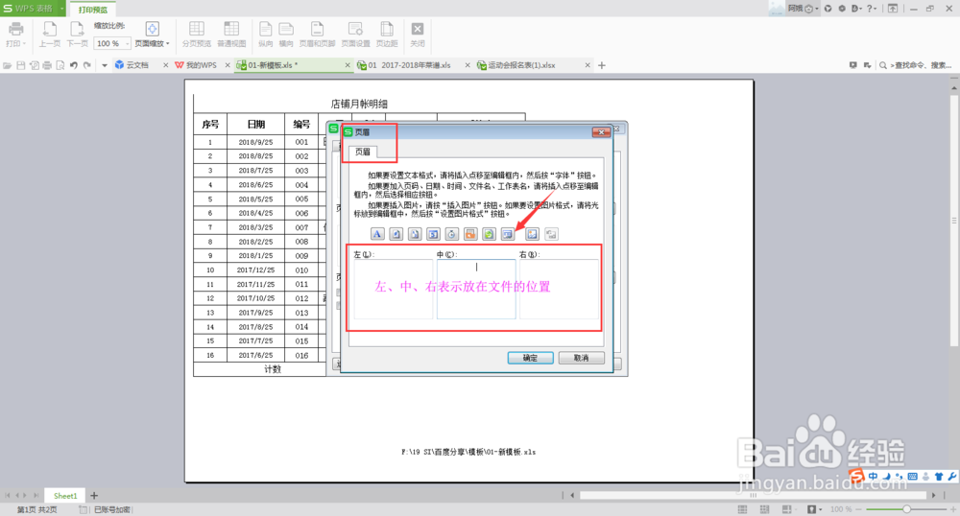The image size is (960, 516).
Task: Click the vertical scrollbar on the right
Action: 954,220
